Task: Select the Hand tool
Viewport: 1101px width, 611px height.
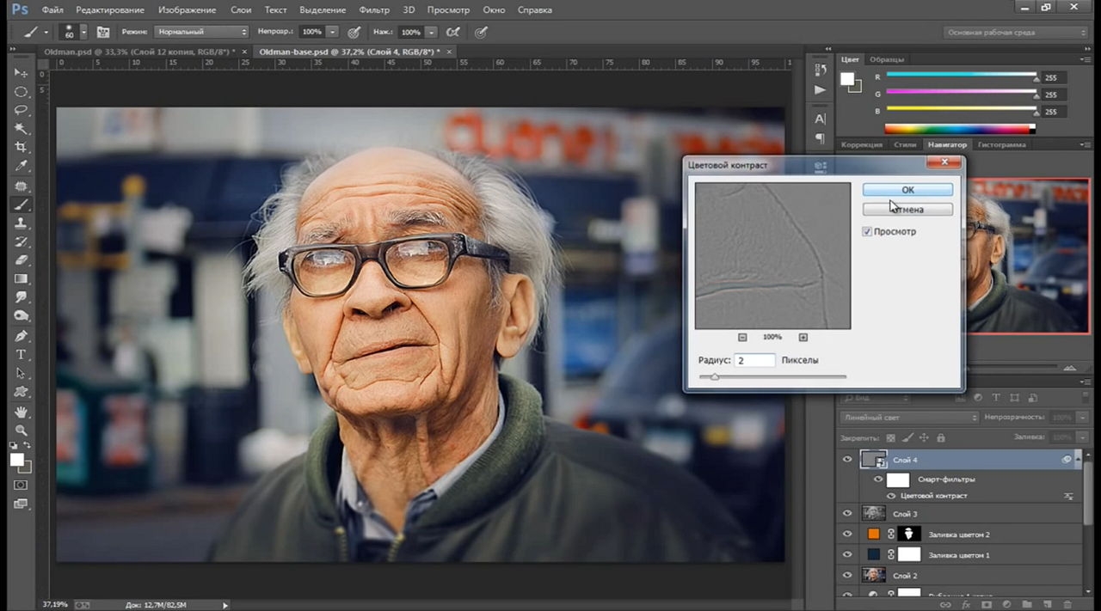Action: point(22,412)
